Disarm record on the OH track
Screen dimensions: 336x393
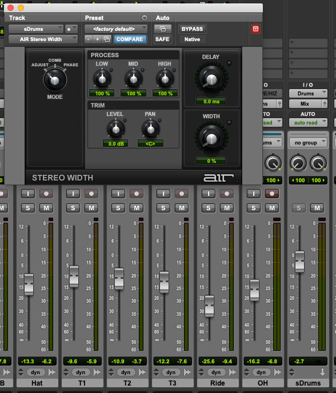coord(272,194)
